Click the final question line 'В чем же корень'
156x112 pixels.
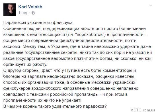(x=55, y=106)
